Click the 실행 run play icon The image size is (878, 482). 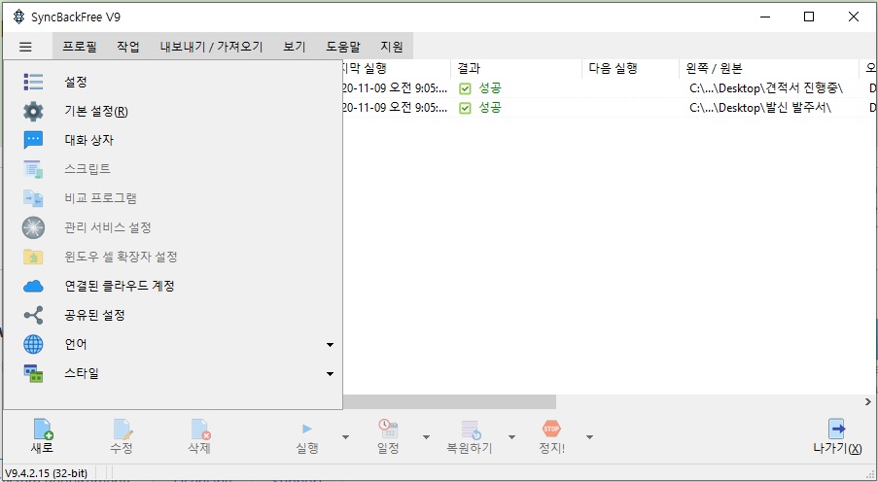[307, 430]
